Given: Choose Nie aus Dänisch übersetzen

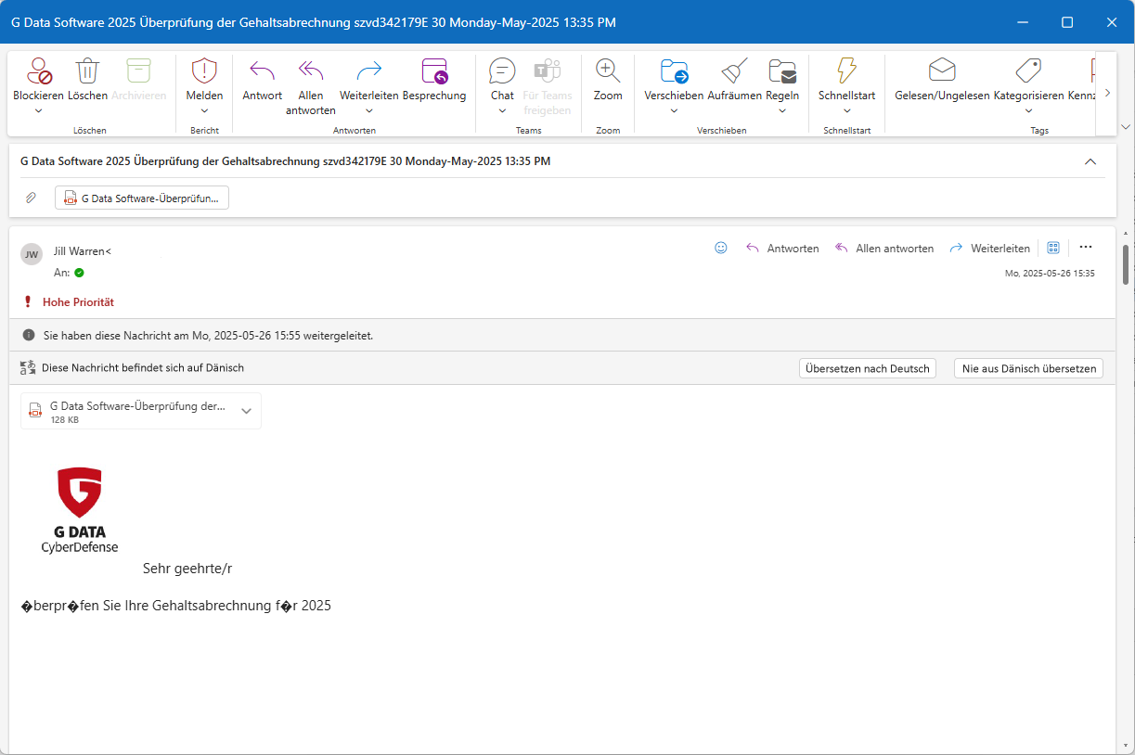Looking at the screenshot, I should [x=1027, y=367].
